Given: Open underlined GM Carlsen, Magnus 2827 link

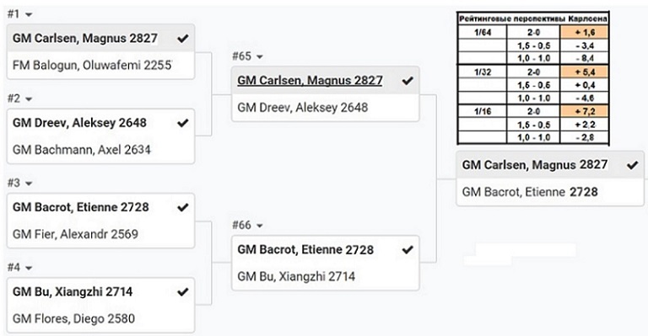Looking at the screenshot, I should pos(310,80).
